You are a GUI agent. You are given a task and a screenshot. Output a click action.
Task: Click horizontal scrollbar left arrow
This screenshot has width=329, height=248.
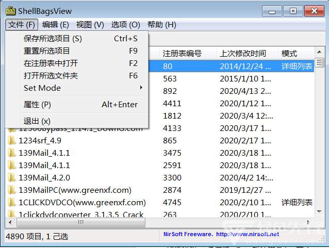point(10,222)
